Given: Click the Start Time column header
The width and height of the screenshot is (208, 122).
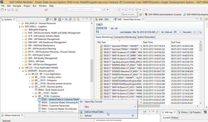Looking at the screenshot, I should pos(156,42).
